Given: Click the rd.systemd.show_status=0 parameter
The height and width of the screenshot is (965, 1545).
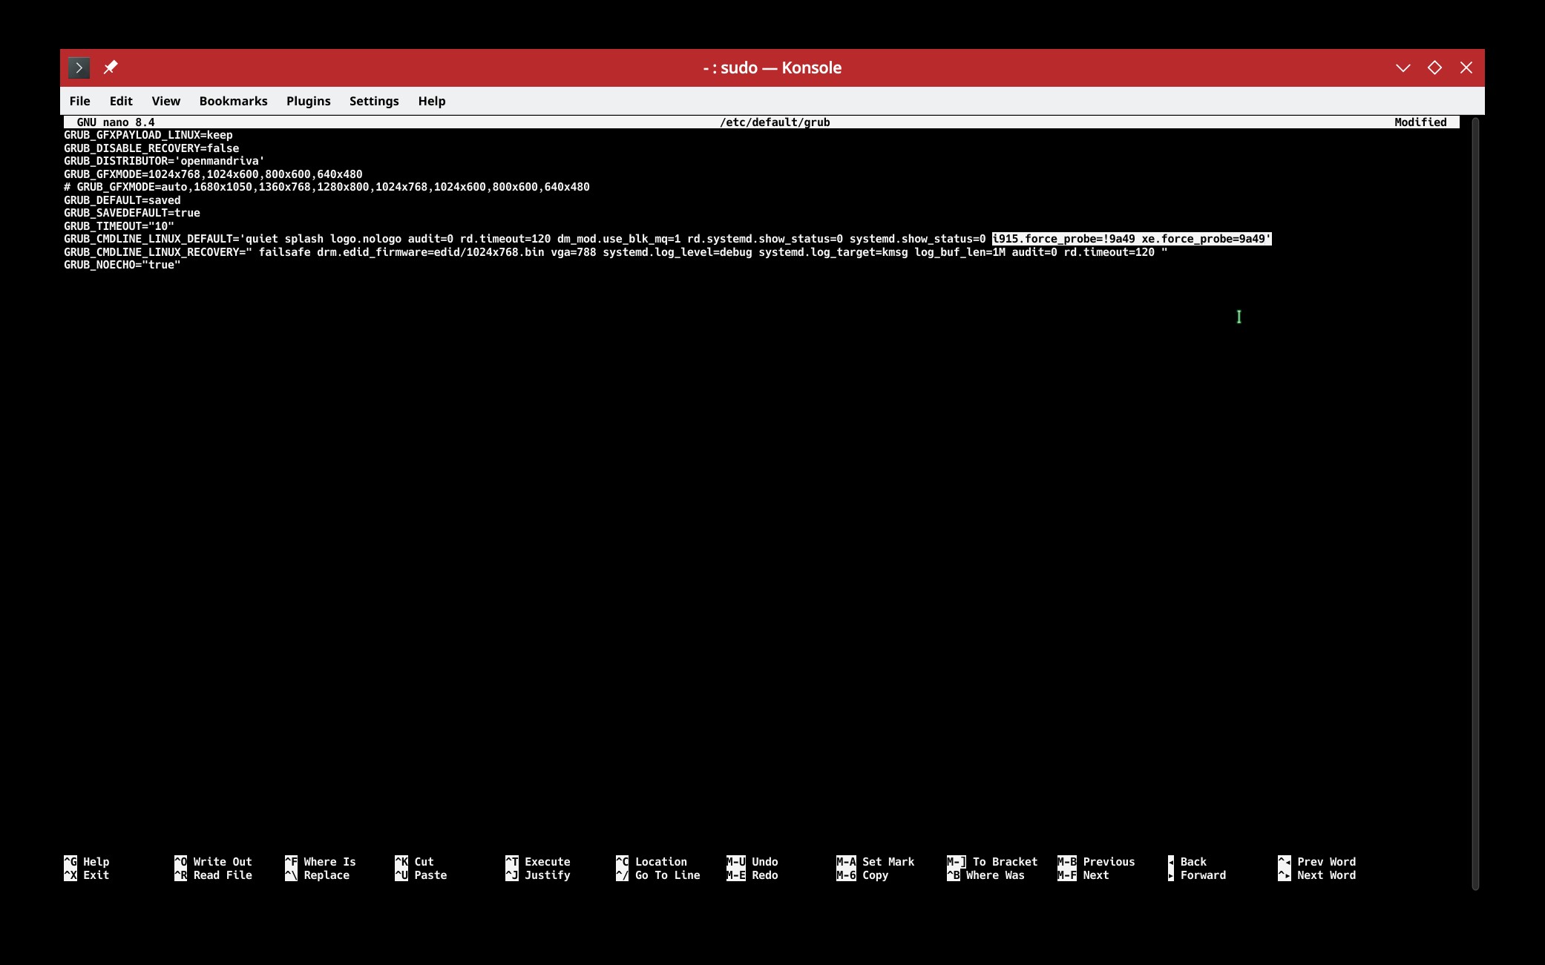Looking at the screenshot, I should click(x=765, y=239).
